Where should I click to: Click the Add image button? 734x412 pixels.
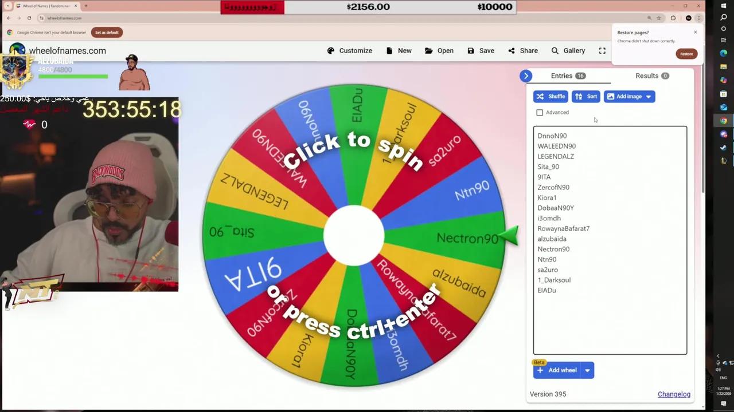pos(624,96)
